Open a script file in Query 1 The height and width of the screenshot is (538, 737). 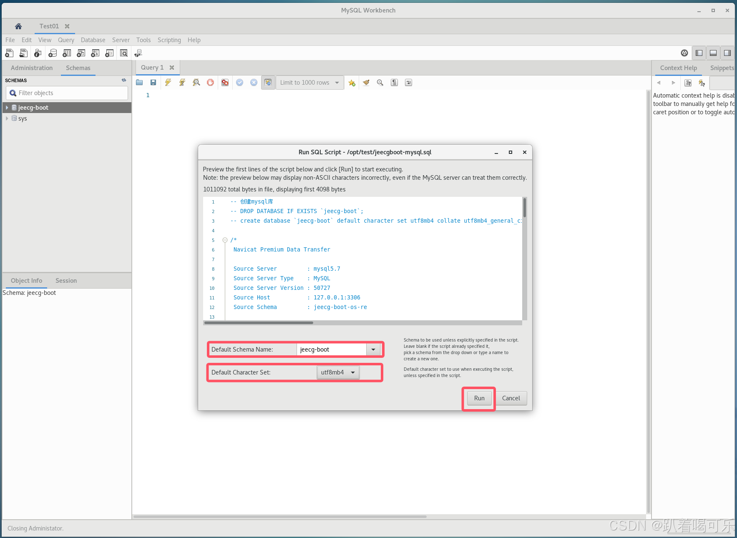139,83
